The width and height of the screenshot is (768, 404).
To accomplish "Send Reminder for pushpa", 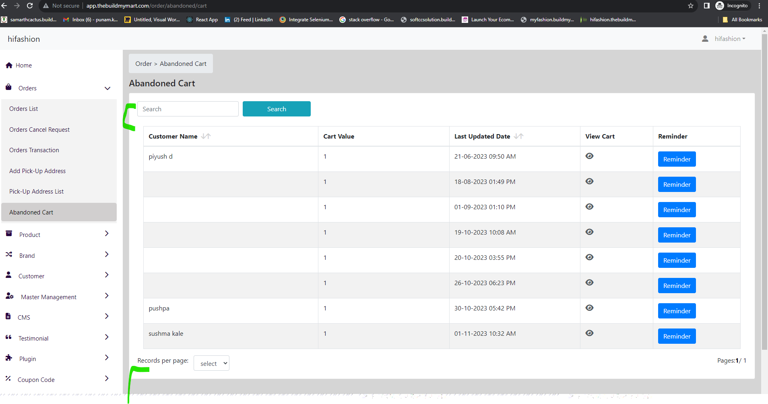I will tap(677, 311).
